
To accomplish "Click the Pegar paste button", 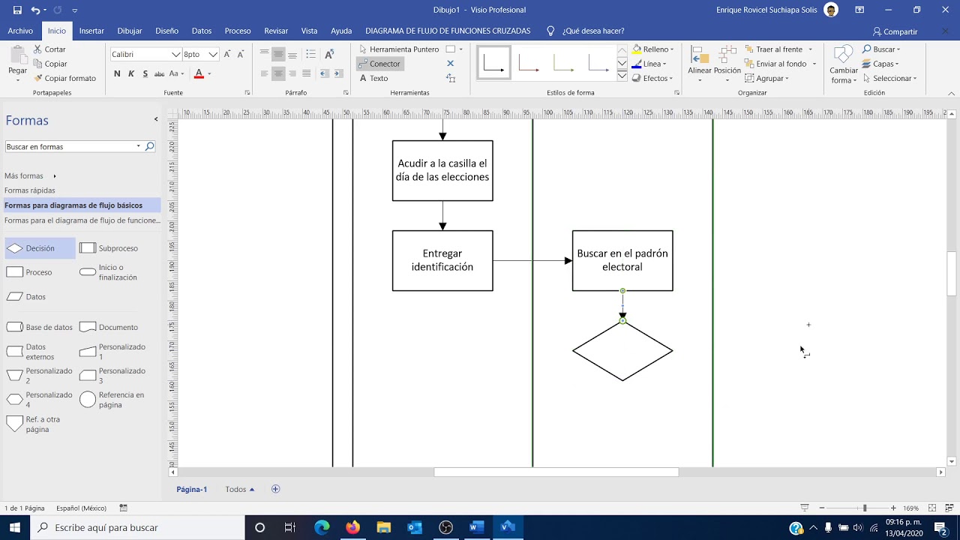I will pyautogui.click(x=17, y=62).
